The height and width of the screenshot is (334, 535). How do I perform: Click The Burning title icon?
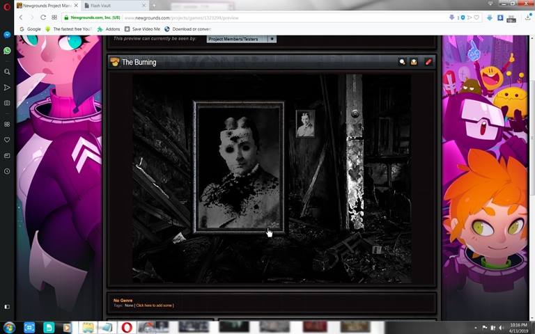tap(115, 62)
